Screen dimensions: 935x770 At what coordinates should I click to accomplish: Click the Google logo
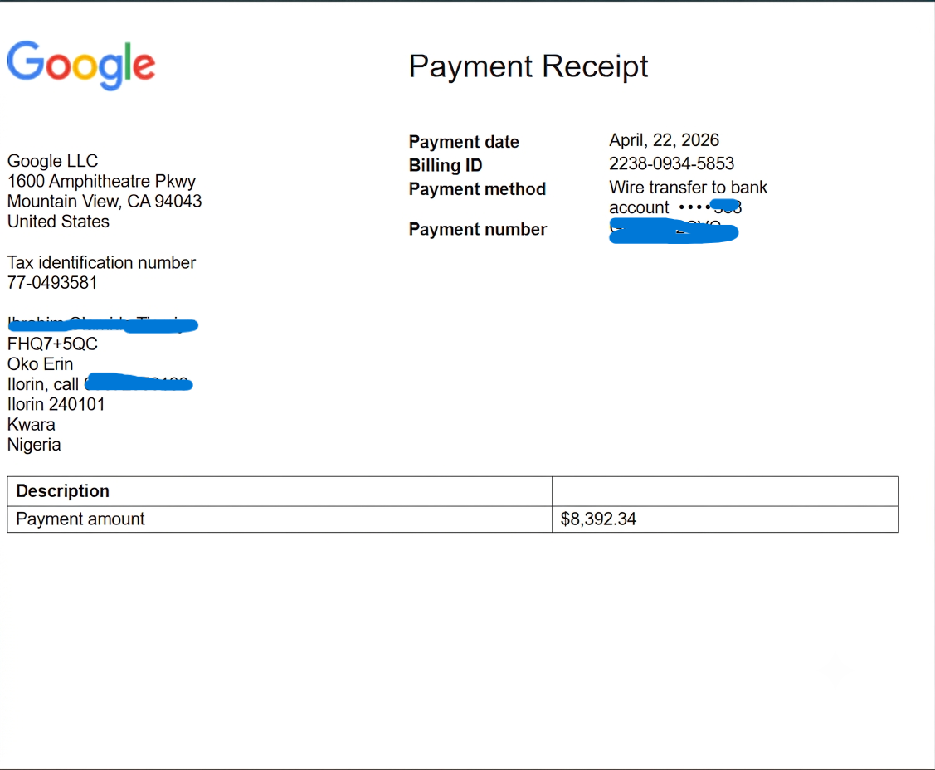[81, 65]
